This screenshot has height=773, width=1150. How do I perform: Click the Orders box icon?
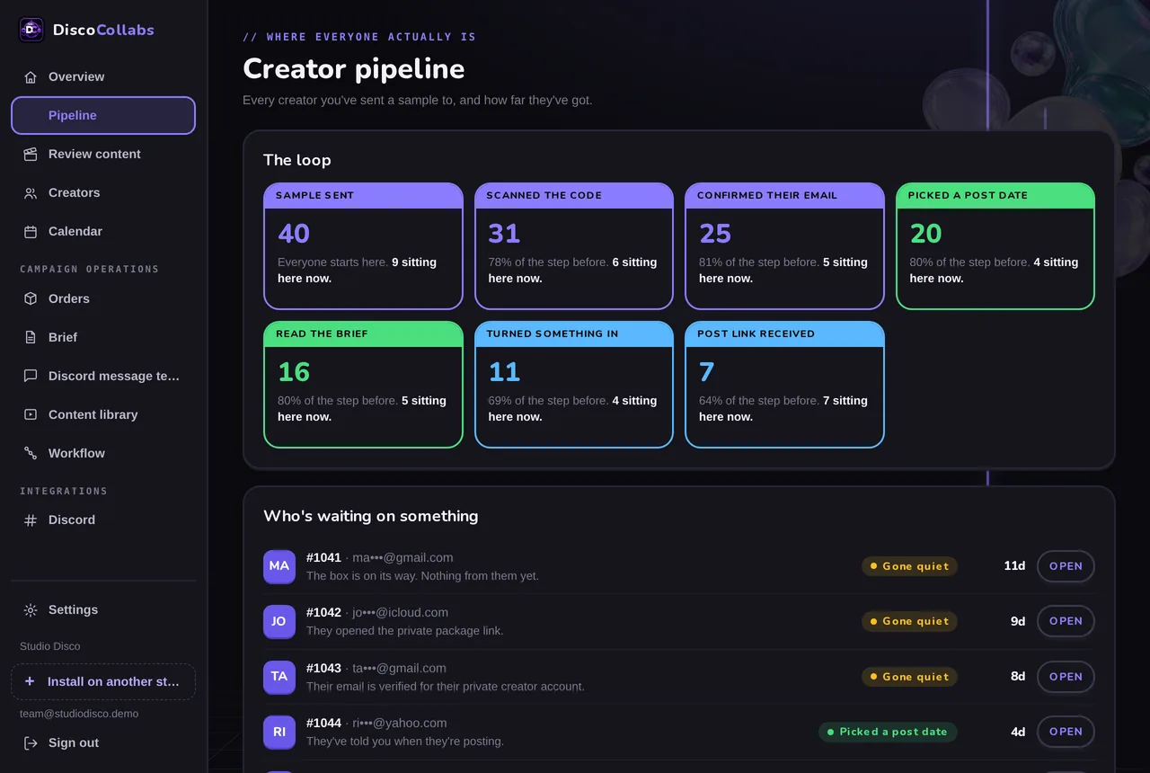click(x=31, y=299)
